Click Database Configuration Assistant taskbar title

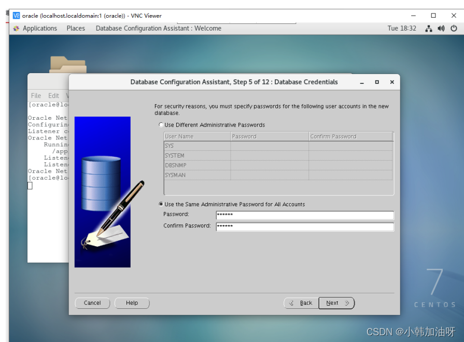click(x=159, y=28)
